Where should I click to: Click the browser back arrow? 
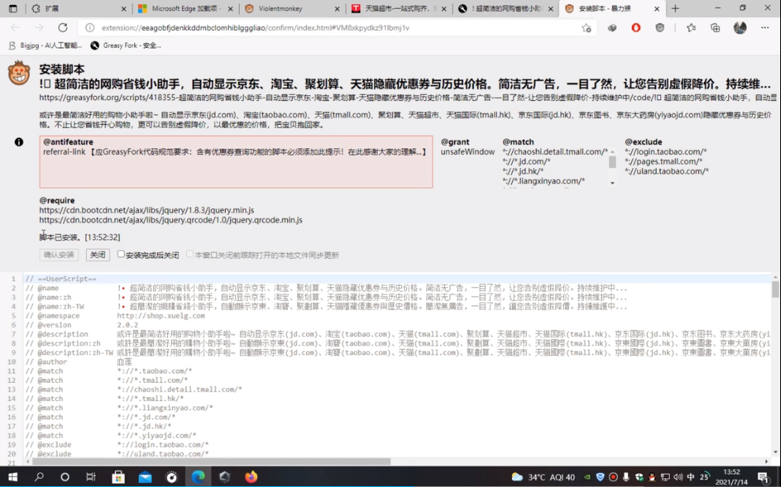[15, 28]
